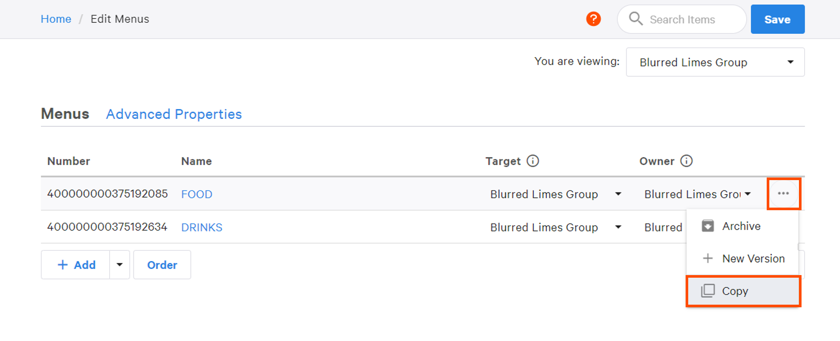
Task: Click the Owner column info icon
Action: pyautogui.click(x=686, y=161)
